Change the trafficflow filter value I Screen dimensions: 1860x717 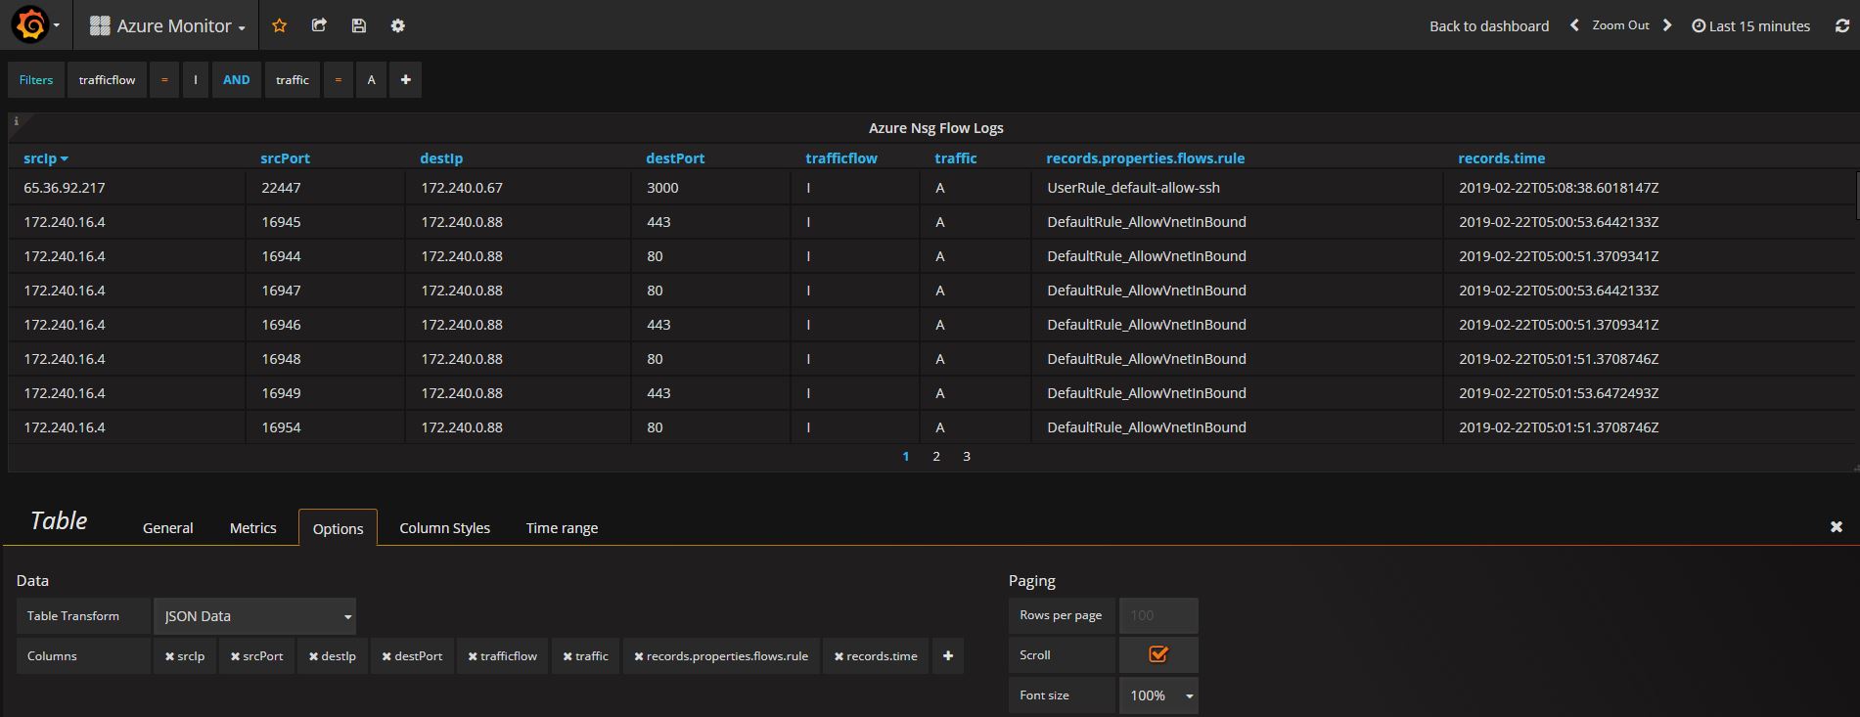196,80
